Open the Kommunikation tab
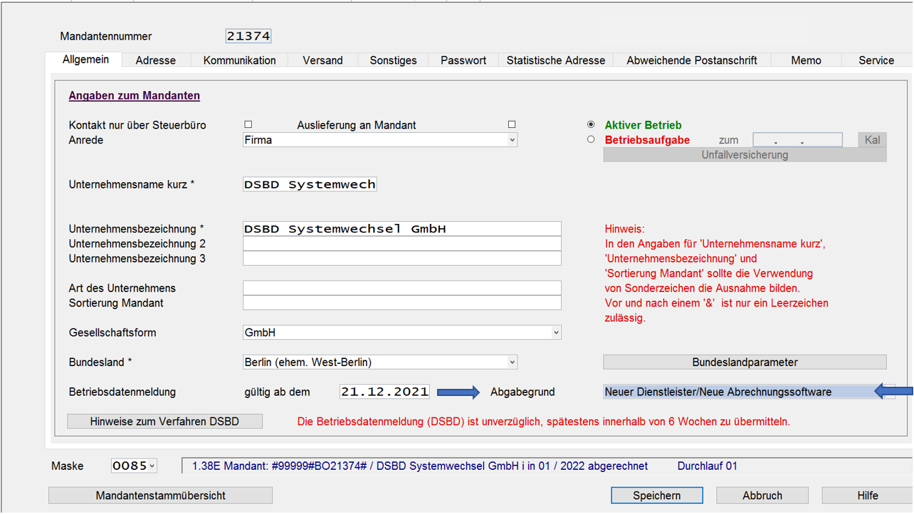Viewport: 914px width, 514px height. click(x=239, y=60)
